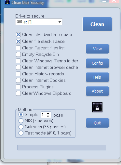121x165 pixels.
Task: Select the Gutmann (35 passes) method
Action: pyautogui.click(x=21, y=127)
